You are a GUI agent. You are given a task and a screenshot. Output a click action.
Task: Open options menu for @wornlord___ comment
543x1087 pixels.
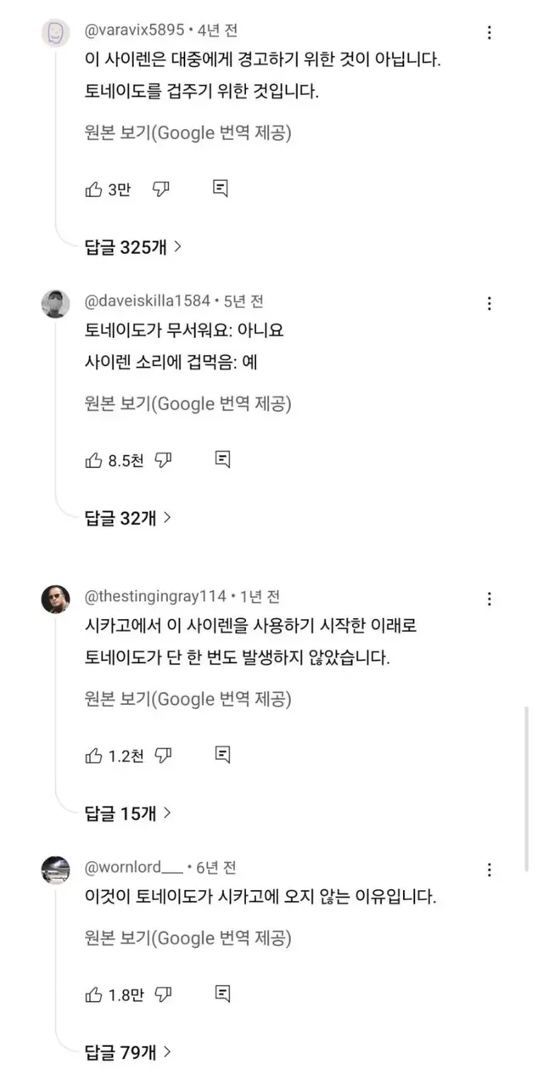coord(490,870)
